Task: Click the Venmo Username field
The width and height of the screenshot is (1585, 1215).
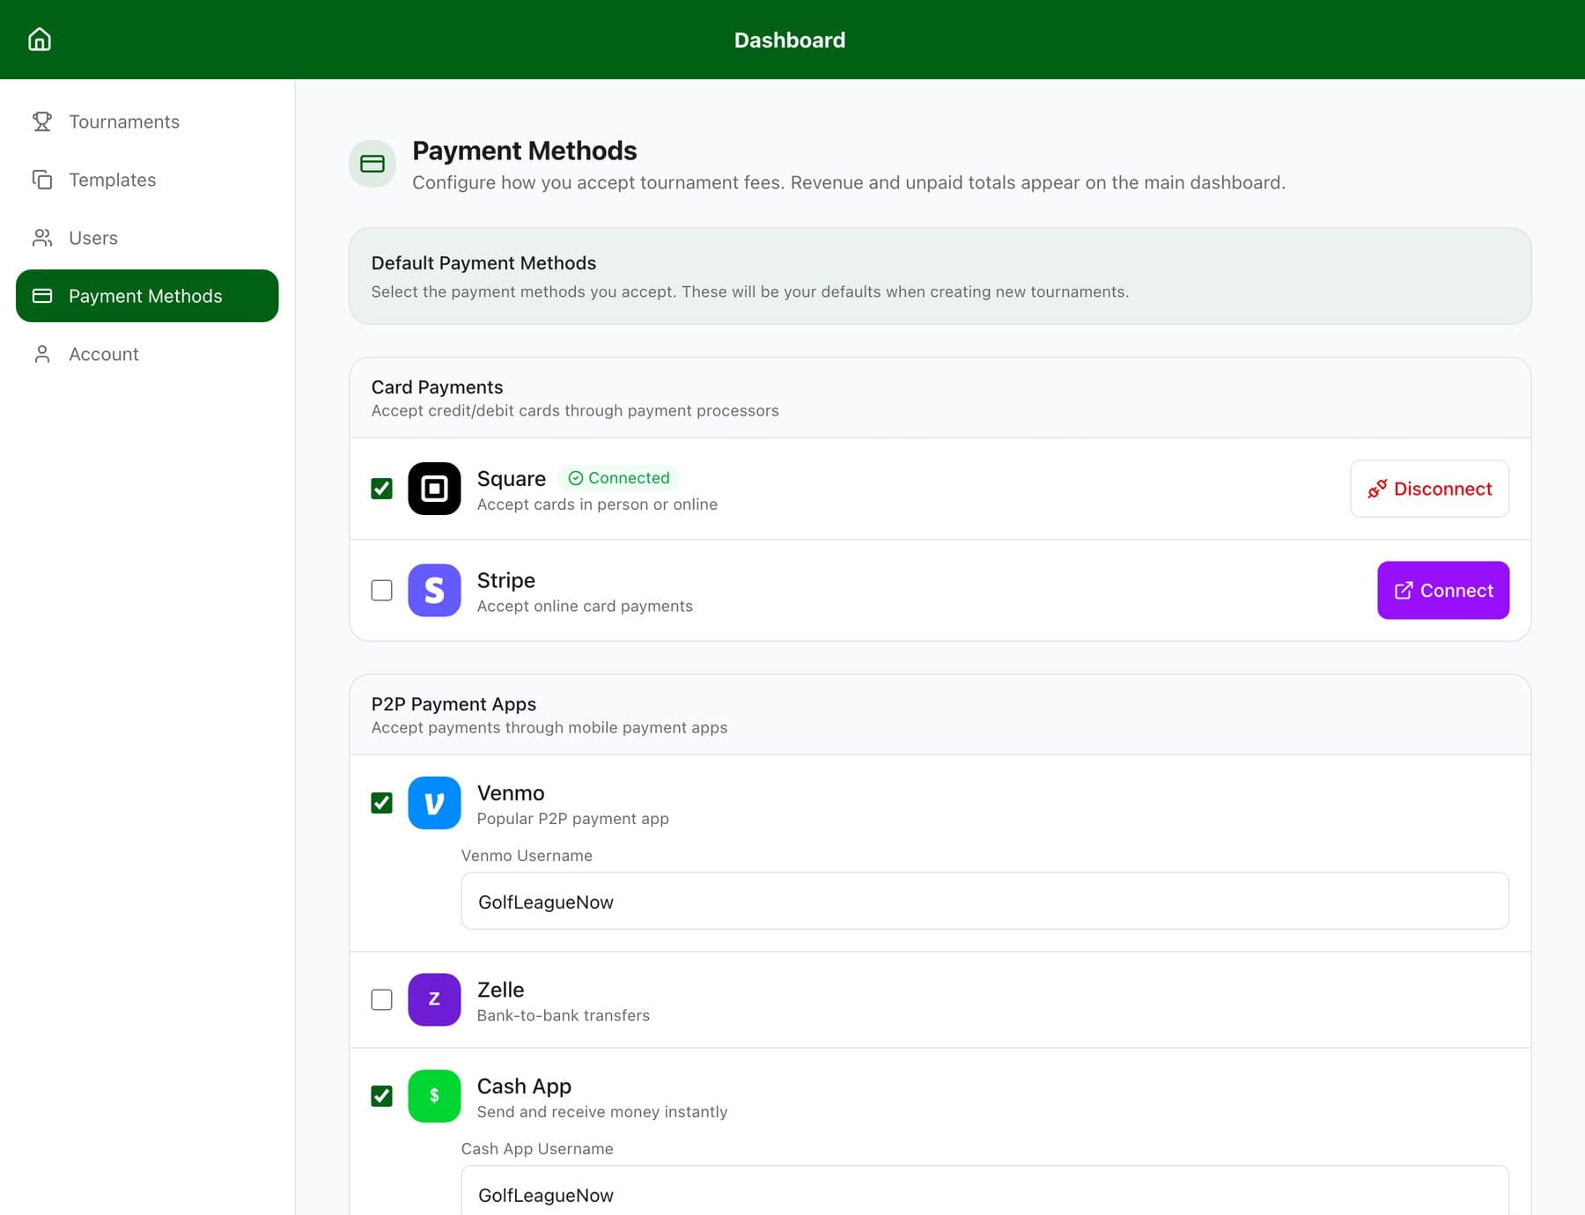Action: (984, 901)
